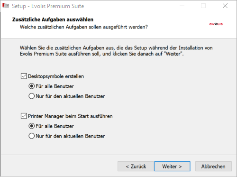Image resolution: width=237 pixels, height=177 pixels.
Task: Click the greyed-out maximize window button
Action: [203, 6]
